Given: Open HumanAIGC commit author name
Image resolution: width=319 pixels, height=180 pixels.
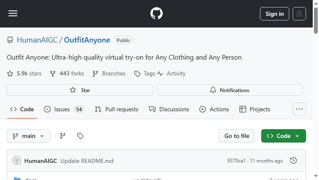Looking at the screenshot, I should click(41, 161).
